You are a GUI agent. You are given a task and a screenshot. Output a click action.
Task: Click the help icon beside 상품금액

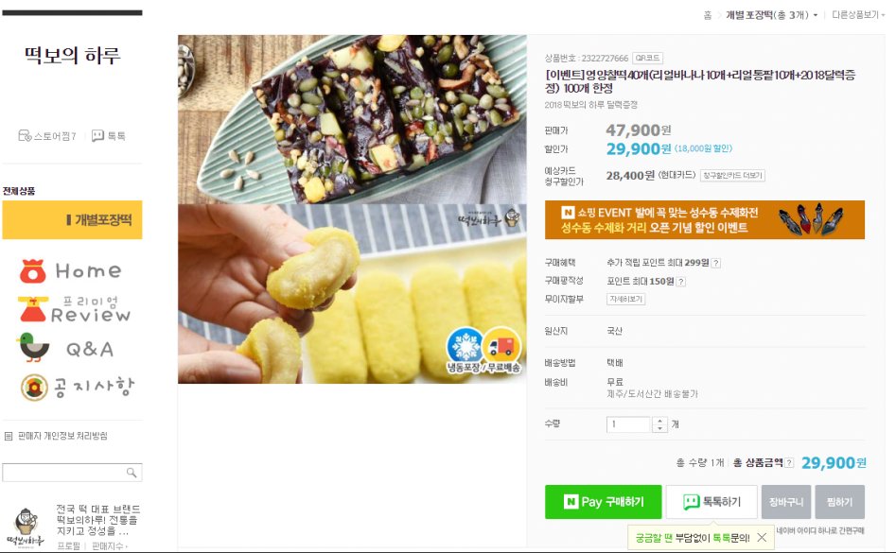point(789,463)
